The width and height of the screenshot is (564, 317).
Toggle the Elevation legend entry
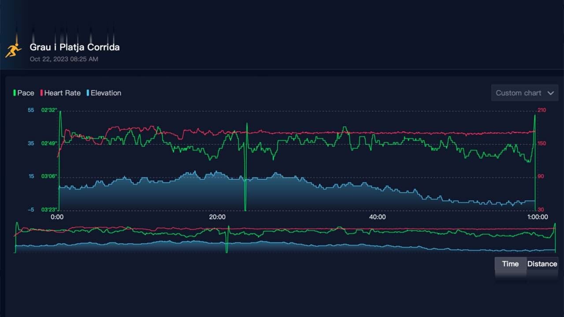tap(104, 93)
